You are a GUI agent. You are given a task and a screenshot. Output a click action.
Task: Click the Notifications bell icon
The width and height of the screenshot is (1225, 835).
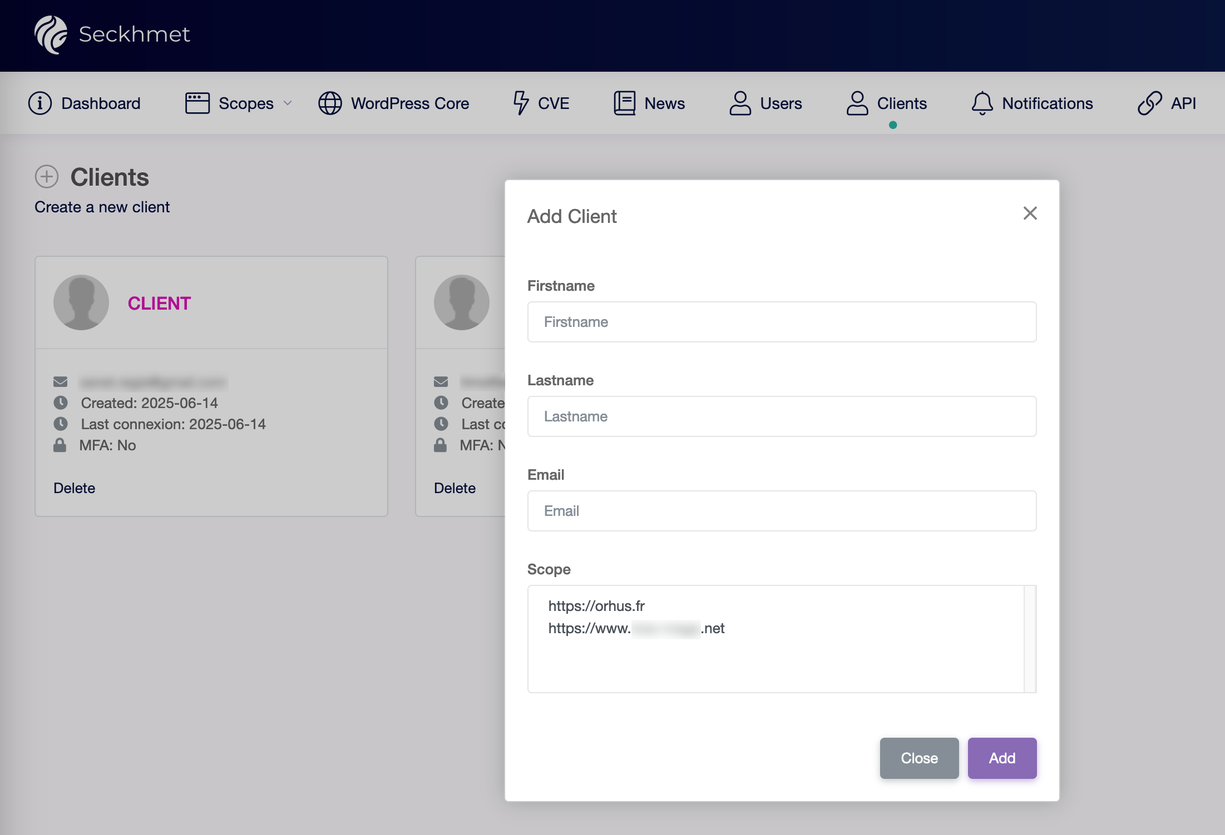pos(982,103)
